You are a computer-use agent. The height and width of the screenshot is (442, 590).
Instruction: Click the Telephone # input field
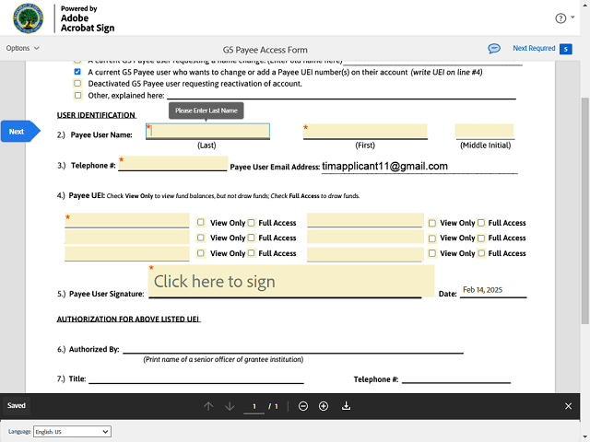(x=173, y=164)
